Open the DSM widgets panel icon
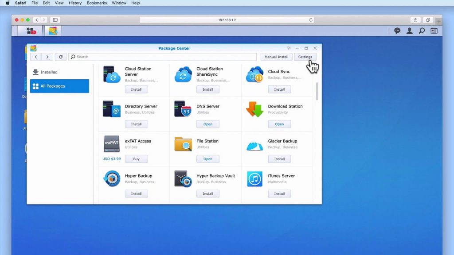This screenshot has width=454, height=255. coord(434,31)
